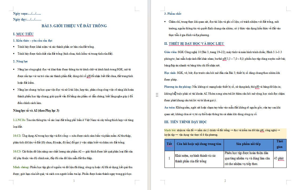Click the highlighted Mạch bài paragraph
This screenshot has height=190, width=297.
click(x=225, y=132)
